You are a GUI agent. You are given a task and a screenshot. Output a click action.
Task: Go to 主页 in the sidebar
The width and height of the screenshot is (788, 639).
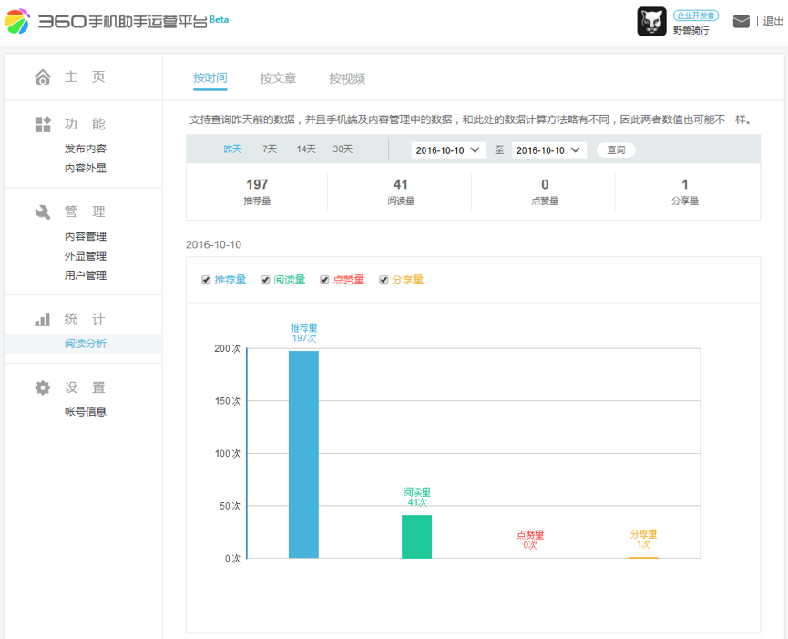tap(85, 77)
